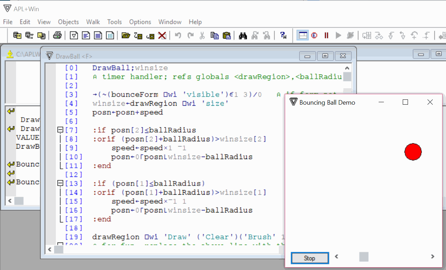Select the red X delete icon
This screenshot has width=446, height=270.
coord(162,35)
